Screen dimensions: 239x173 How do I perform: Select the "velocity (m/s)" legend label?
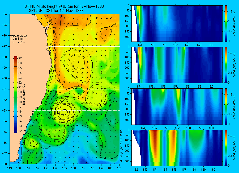coord(19,36)
